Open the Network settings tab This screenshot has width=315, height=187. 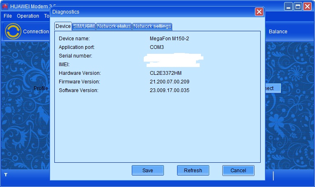[x=152, y=26]
